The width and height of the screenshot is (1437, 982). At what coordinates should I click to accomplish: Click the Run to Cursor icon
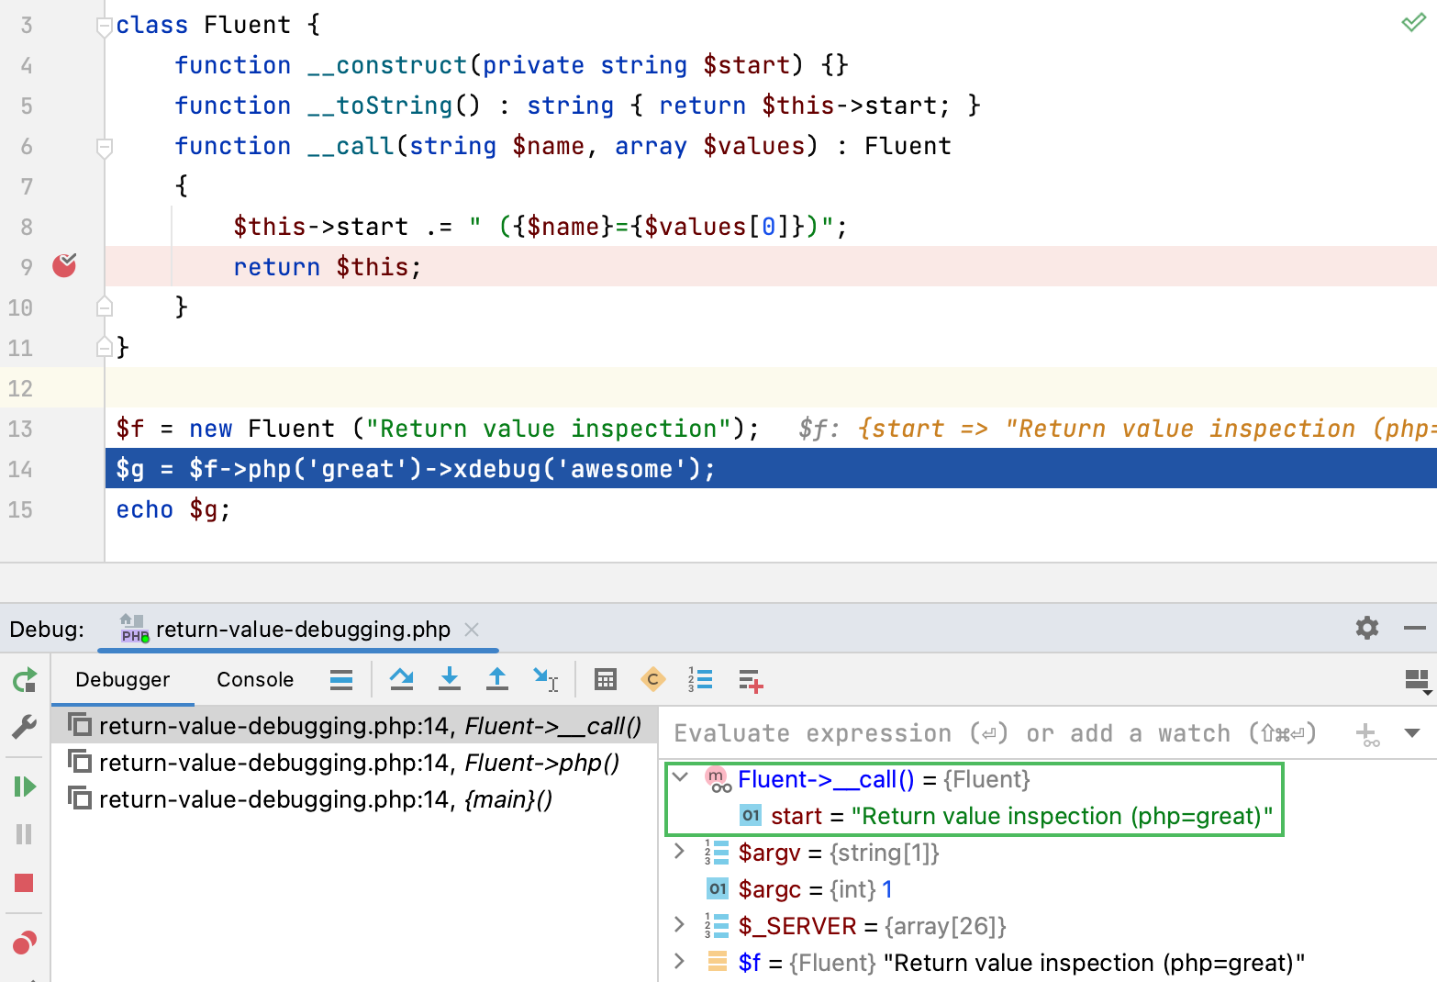click(x=545, y=679)
